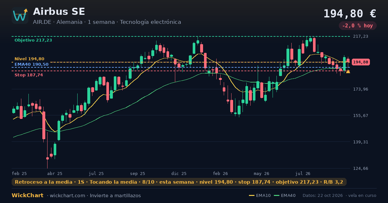The image size is (388, 203).
Task: Click the yellow EMA10 legend swatch
Action: click(x=252, y=196)
